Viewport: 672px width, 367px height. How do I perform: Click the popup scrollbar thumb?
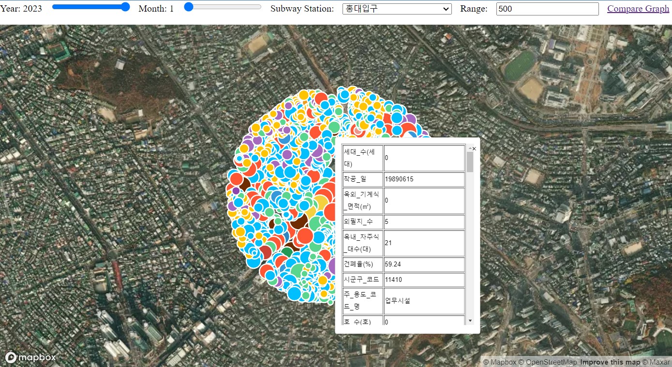[470, 162]
